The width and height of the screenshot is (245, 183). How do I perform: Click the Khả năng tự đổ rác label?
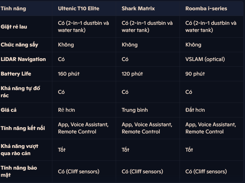[20, 92]
